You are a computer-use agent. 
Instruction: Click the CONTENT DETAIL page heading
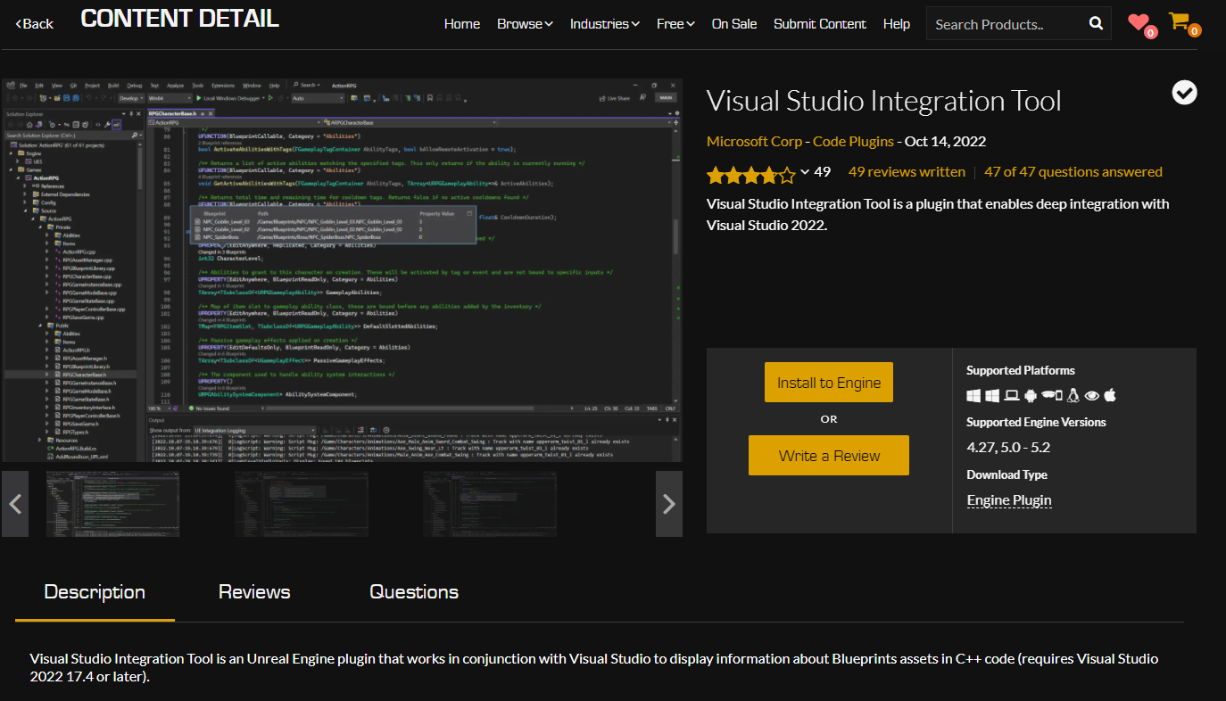point(179,19)
